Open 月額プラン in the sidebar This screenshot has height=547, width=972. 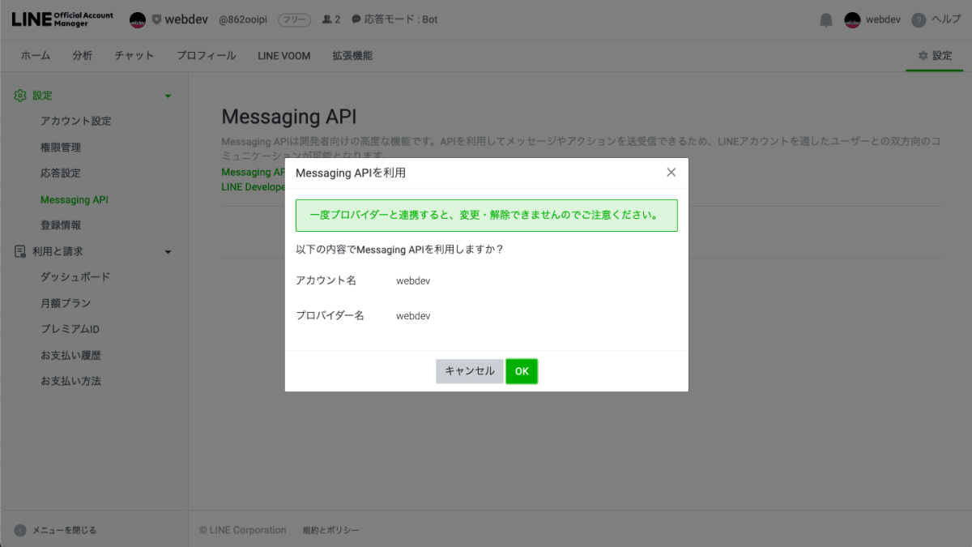[66, 303]
